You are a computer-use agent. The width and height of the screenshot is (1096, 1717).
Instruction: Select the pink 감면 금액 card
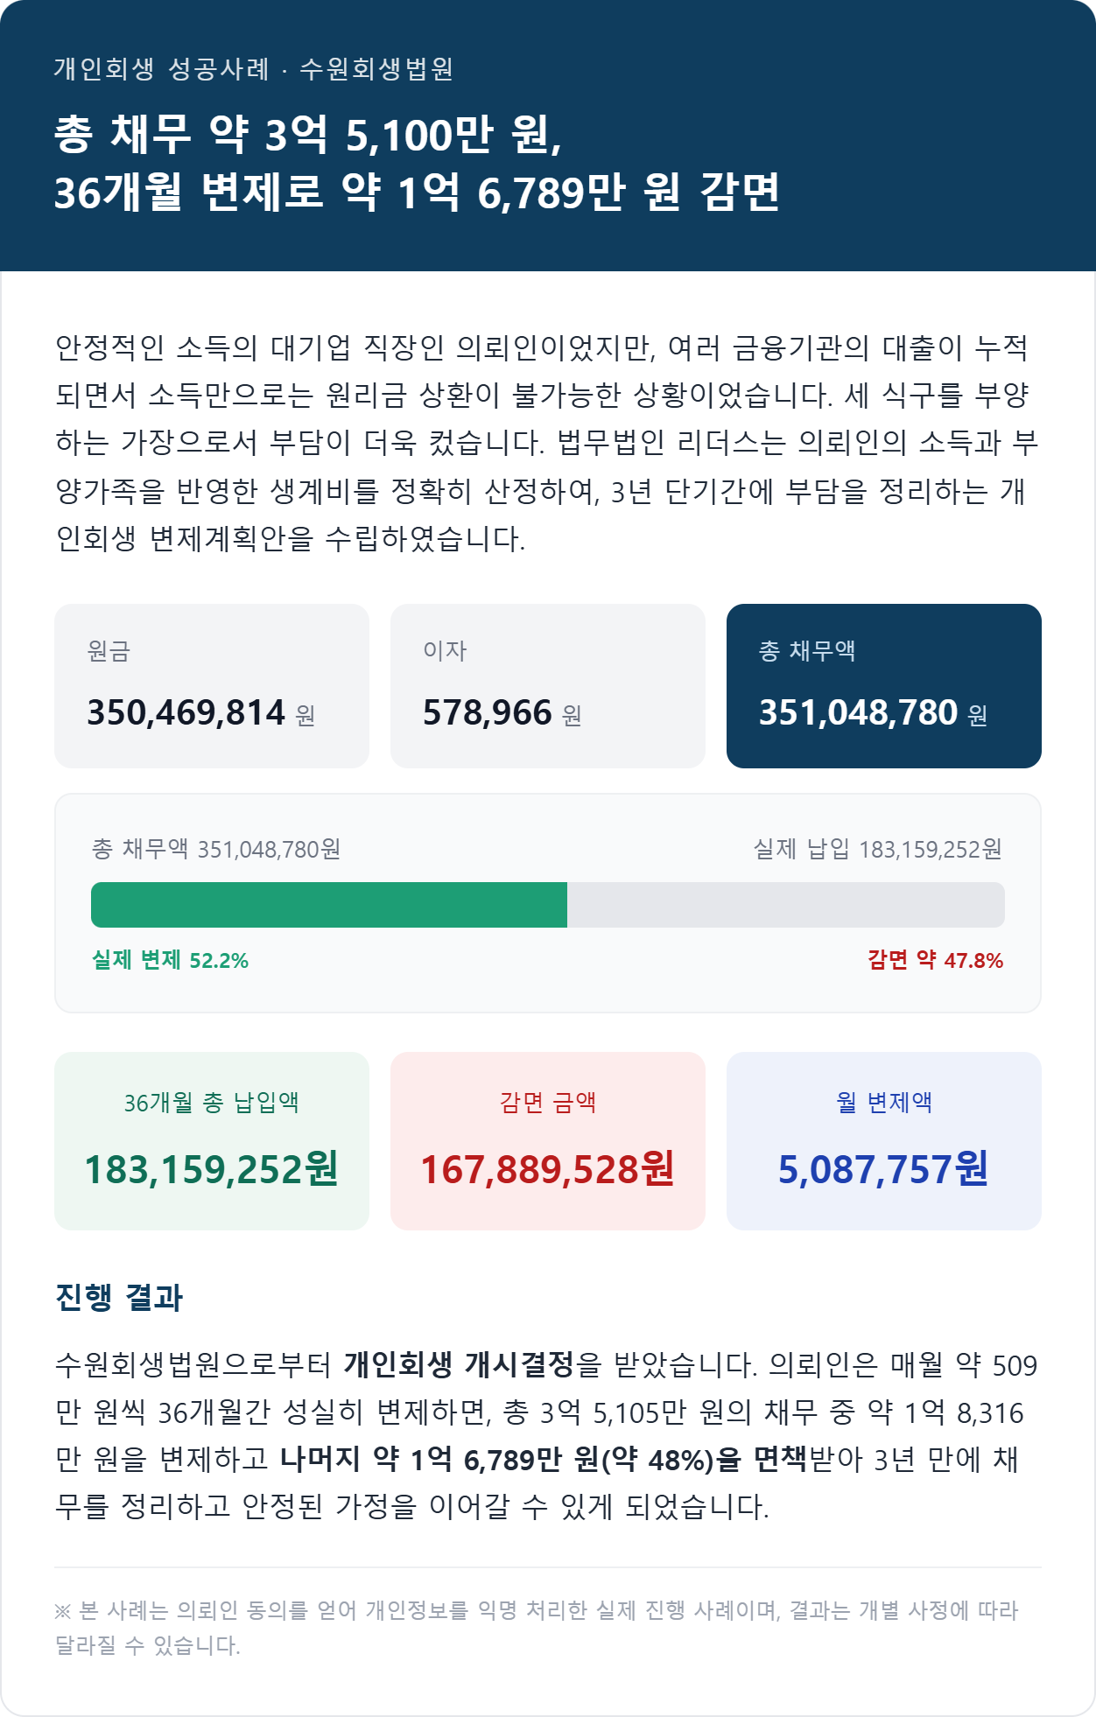[x=548, y=1141]
